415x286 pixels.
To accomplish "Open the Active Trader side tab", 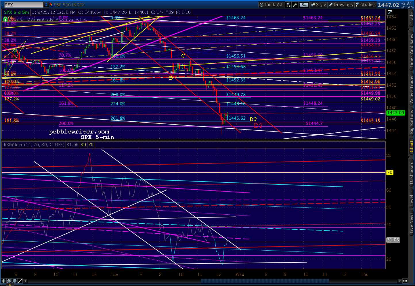I will pyautogui.click(x=412, y=89).
